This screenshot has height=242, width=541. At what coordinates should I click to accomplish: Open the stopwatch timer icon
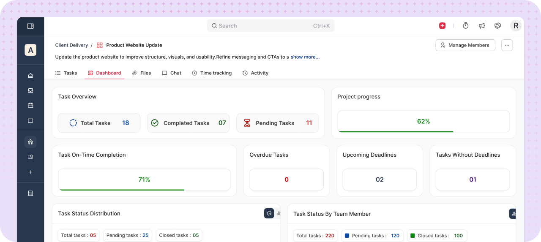[x=465, y=26]
